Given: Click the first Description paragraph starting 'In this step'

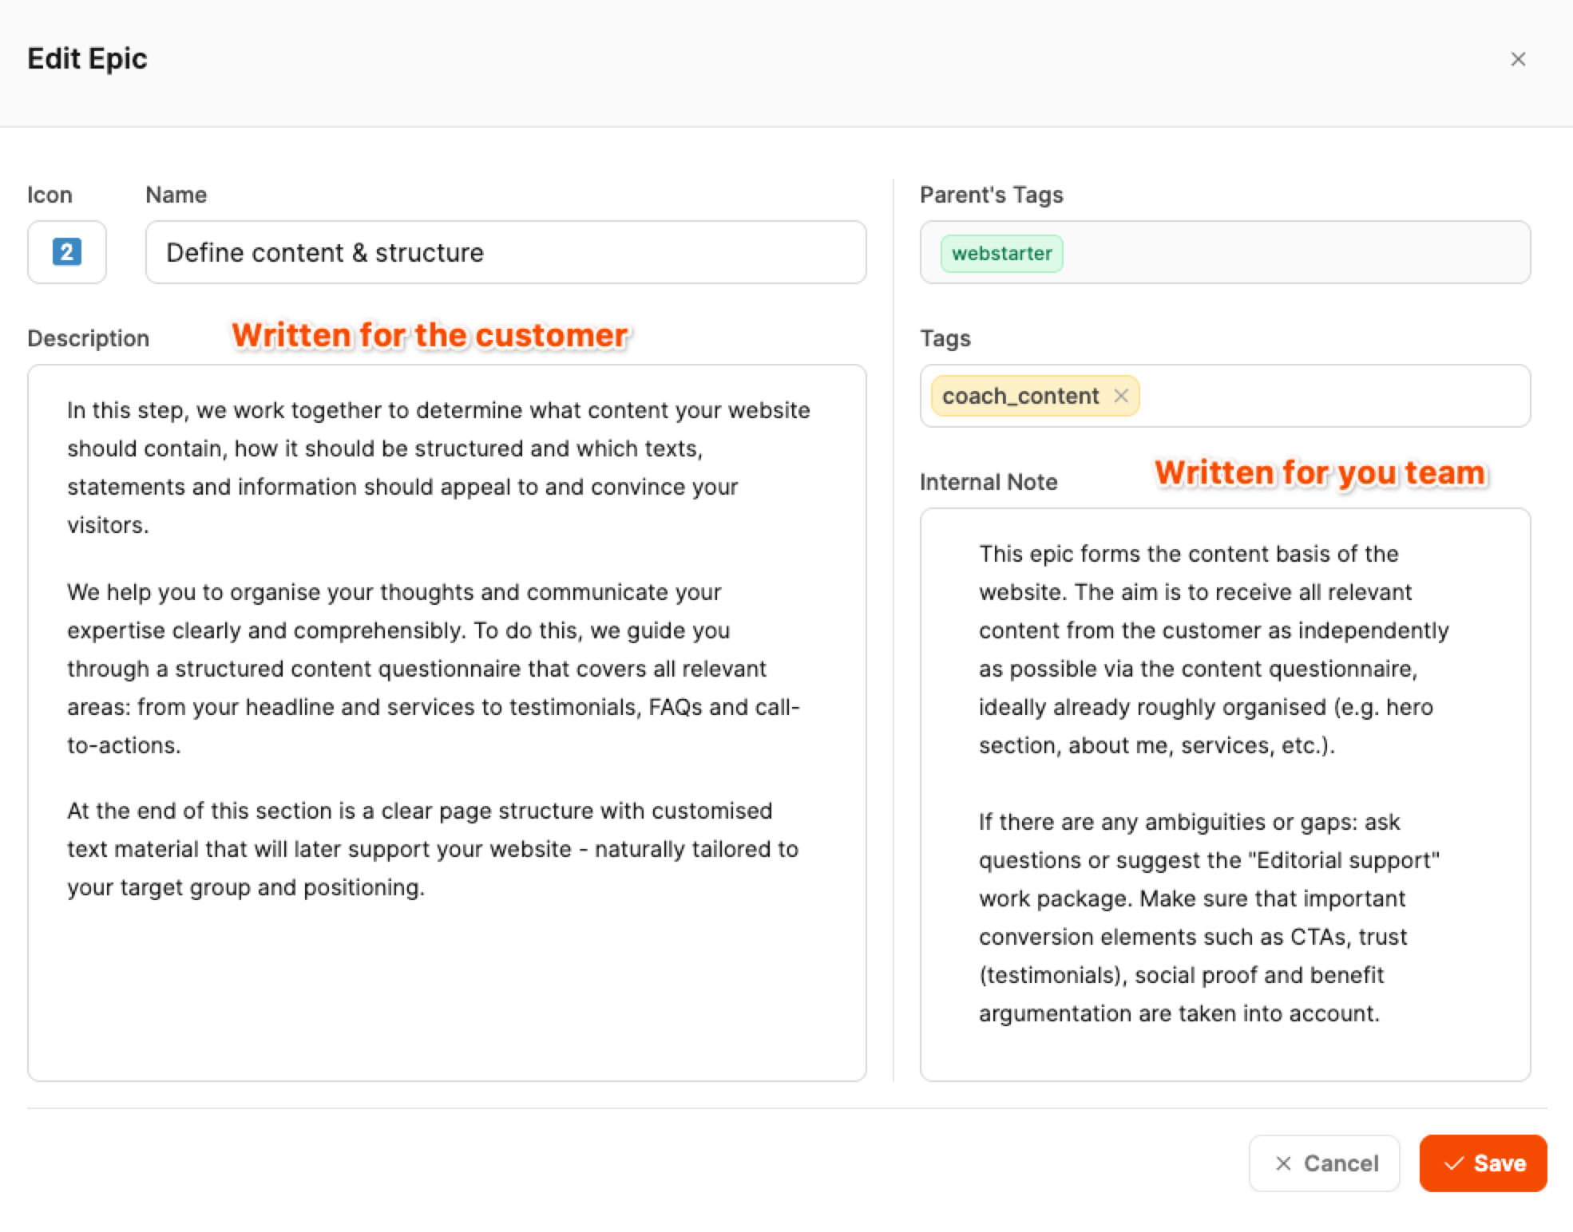Looking at the screenshot, I should [x=438, y=468].
